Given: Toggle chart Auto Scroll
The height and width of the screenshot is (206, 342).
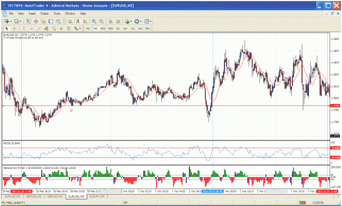Looking at the screenshot, I should tap(111, 21).
